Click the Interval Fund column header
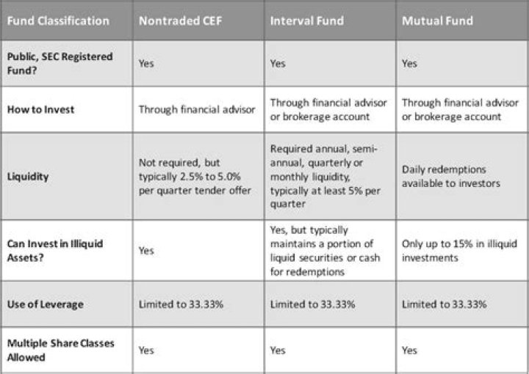Image resolution: width=529 pixels, height=374 pixels. (x=306, y=21)
